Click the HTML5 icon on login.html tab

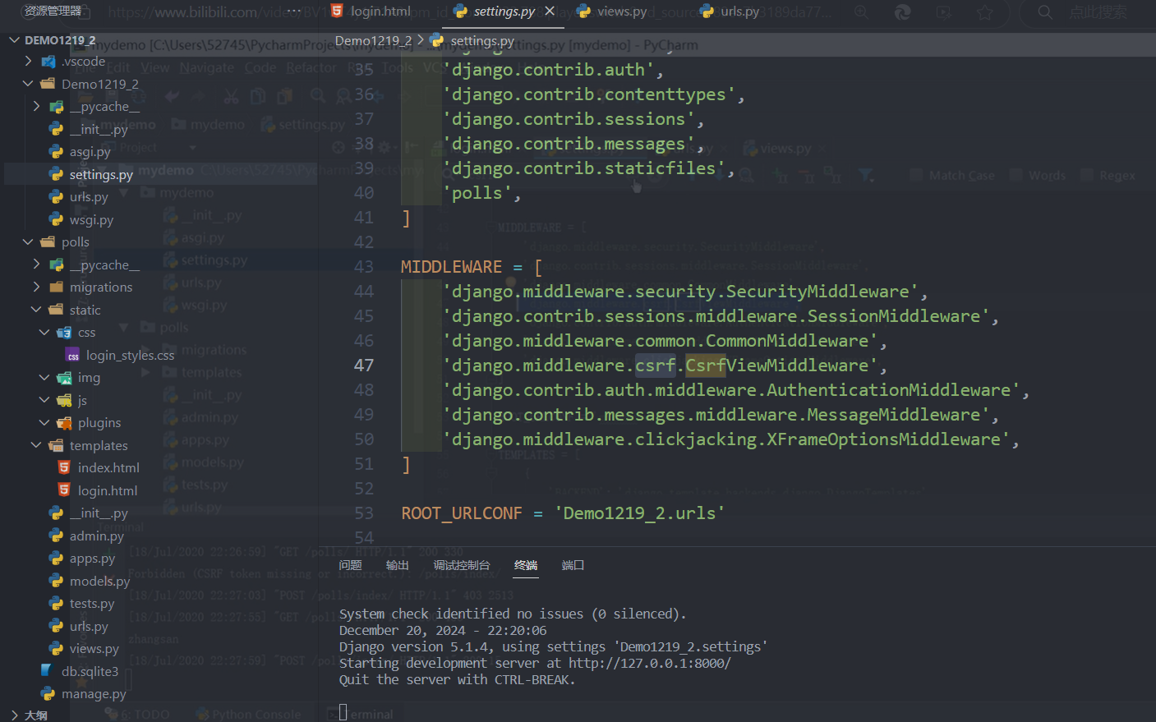pos(337,11)
